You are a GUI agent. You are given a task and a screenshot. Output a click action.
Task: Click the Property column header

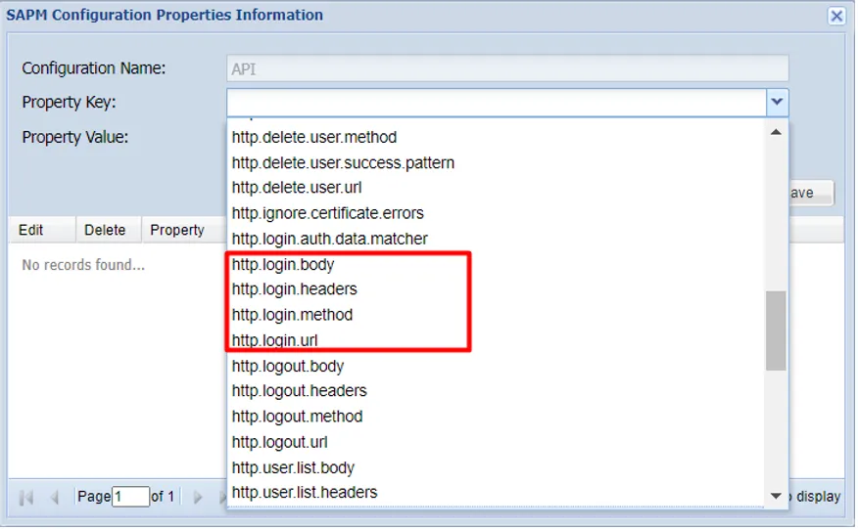coord(184,230)
